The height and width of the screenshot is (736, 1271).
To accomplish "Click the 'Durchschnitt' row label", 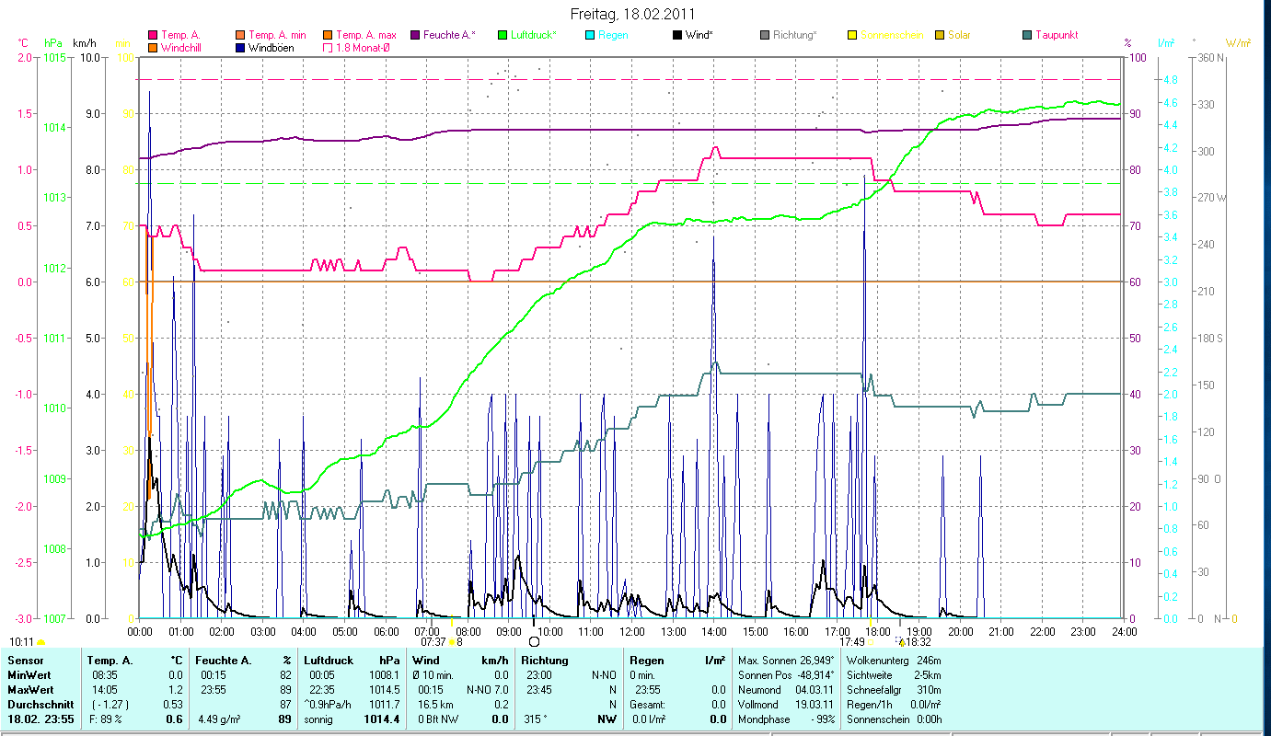I will point(40,704).
